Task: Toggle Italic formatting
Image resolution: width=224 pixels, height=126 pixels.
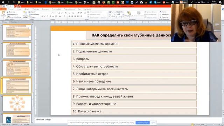Action: 45,16
